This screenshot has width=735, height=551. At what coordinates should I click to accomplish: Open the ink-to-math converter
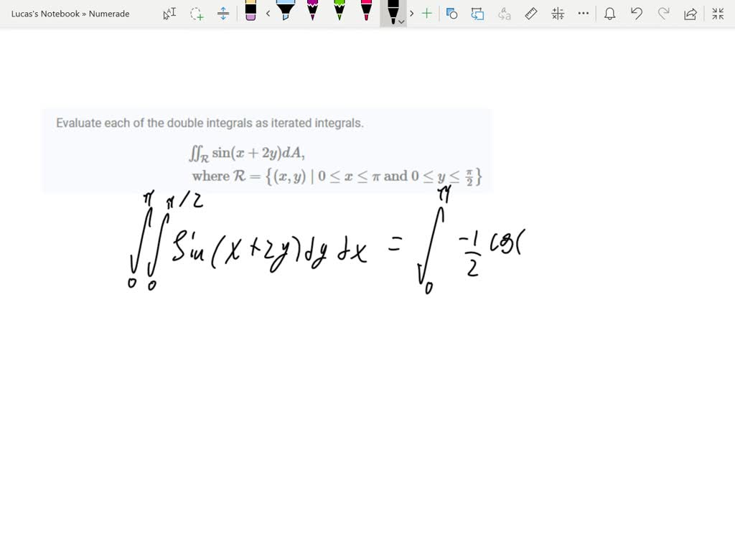(557, 13)
